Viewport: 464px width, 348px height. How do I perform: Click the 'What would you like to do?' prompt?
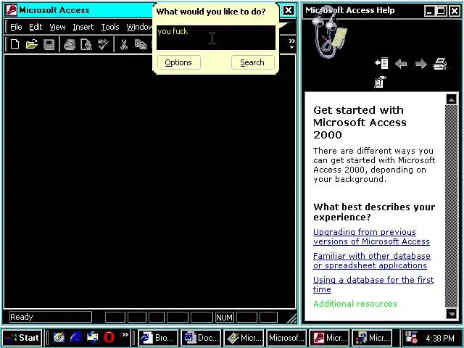point(211,12)
